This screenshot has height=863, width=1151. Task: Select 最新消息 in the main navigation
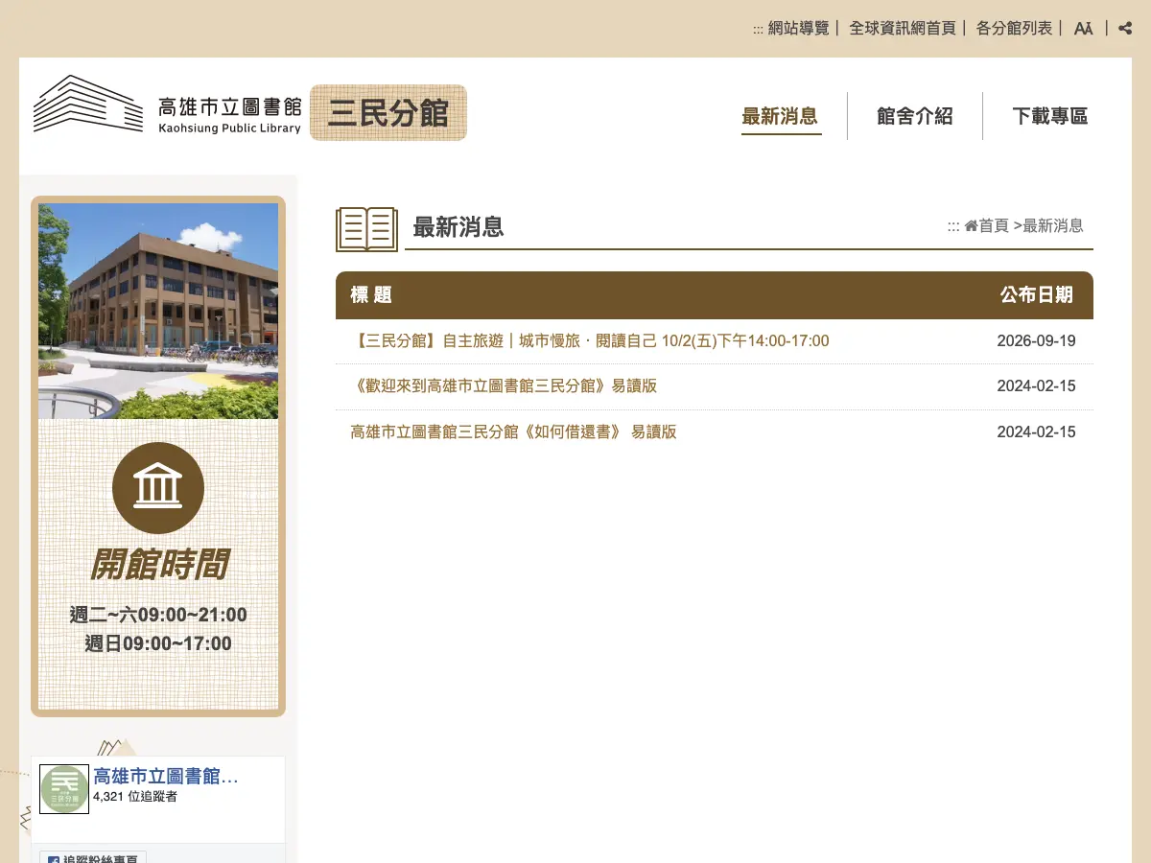(780, 116)
